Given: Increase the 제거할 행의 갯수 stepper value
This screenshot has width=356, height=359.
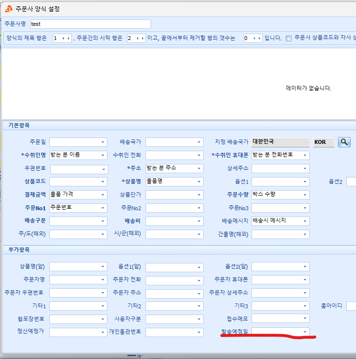Looking at the screenshot, I should 259,38.
